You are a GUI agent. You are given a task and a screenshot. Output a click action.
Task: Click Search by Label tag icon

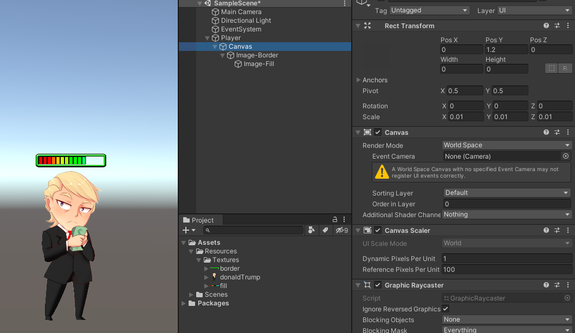click(325, 230)
